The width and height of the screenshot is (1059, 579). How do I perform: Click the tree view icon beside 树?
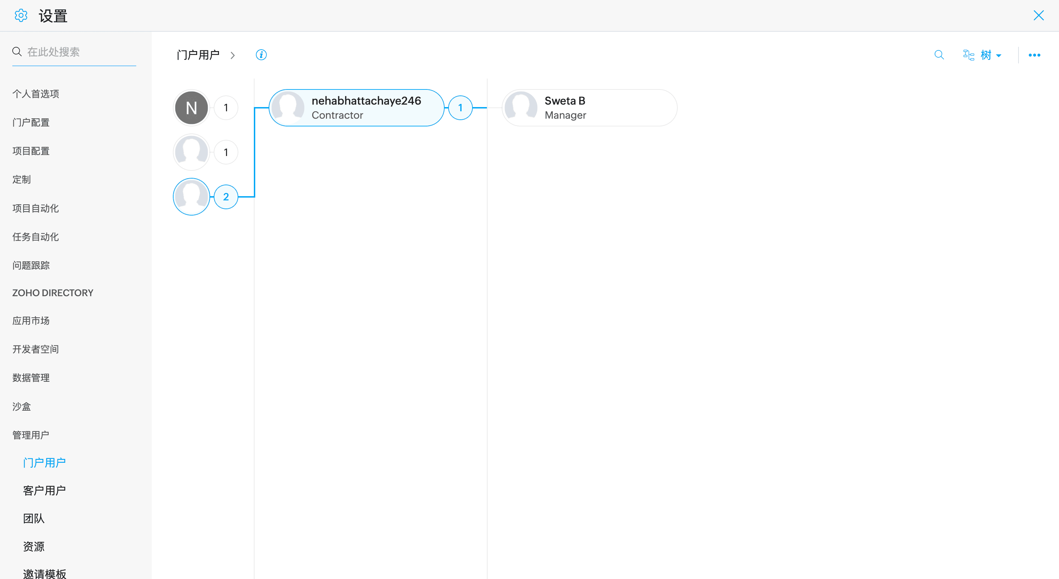point(969,55)
